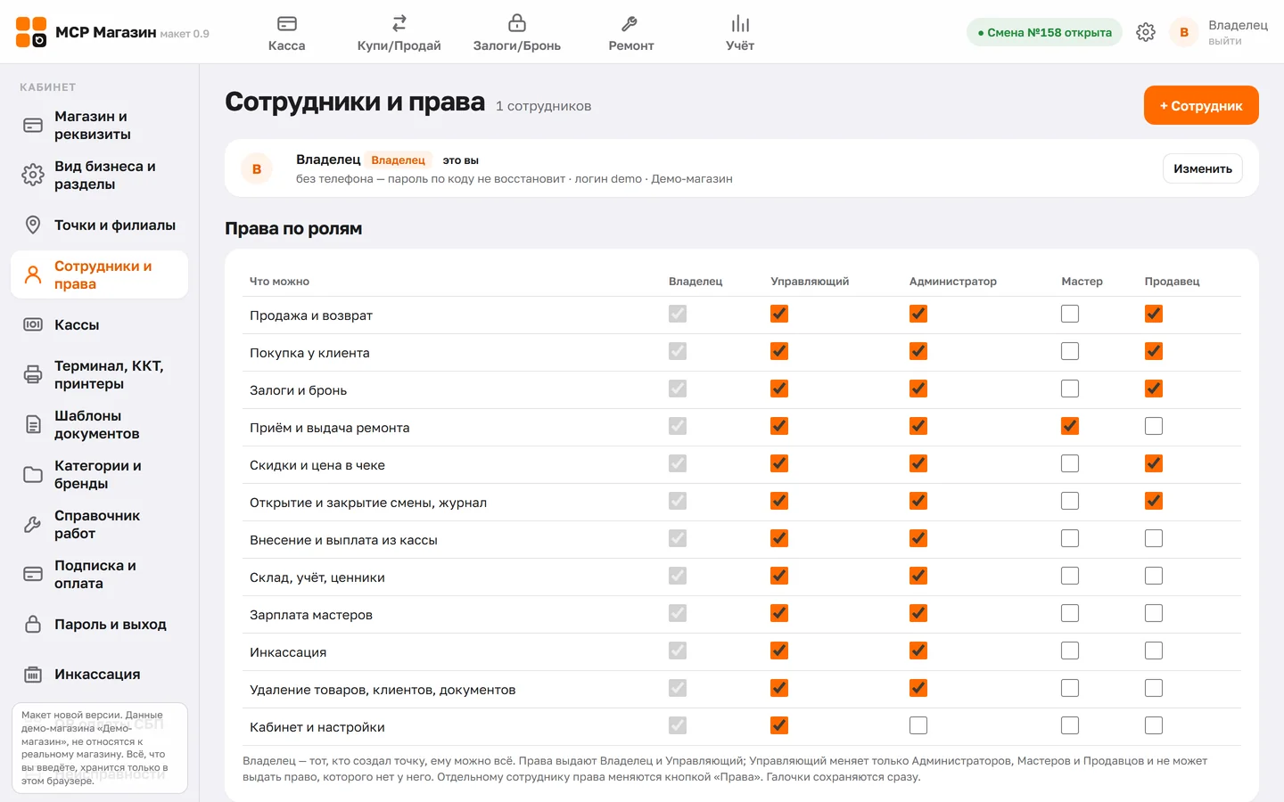The height and width of the screenshot is (802, 1284).
Task: Click the МСР Магазин logo icon
Action: tap(31, 32)
